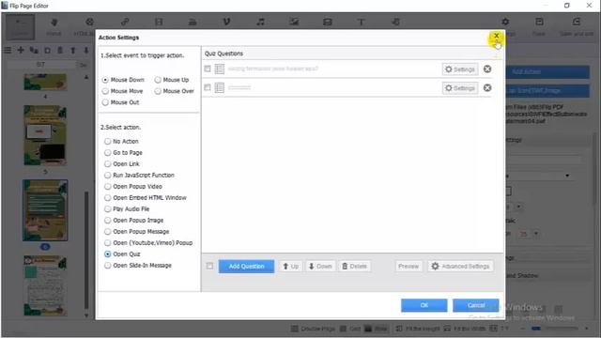
Task: Tick the first quiz question checkbox
Action: [208, 69]
